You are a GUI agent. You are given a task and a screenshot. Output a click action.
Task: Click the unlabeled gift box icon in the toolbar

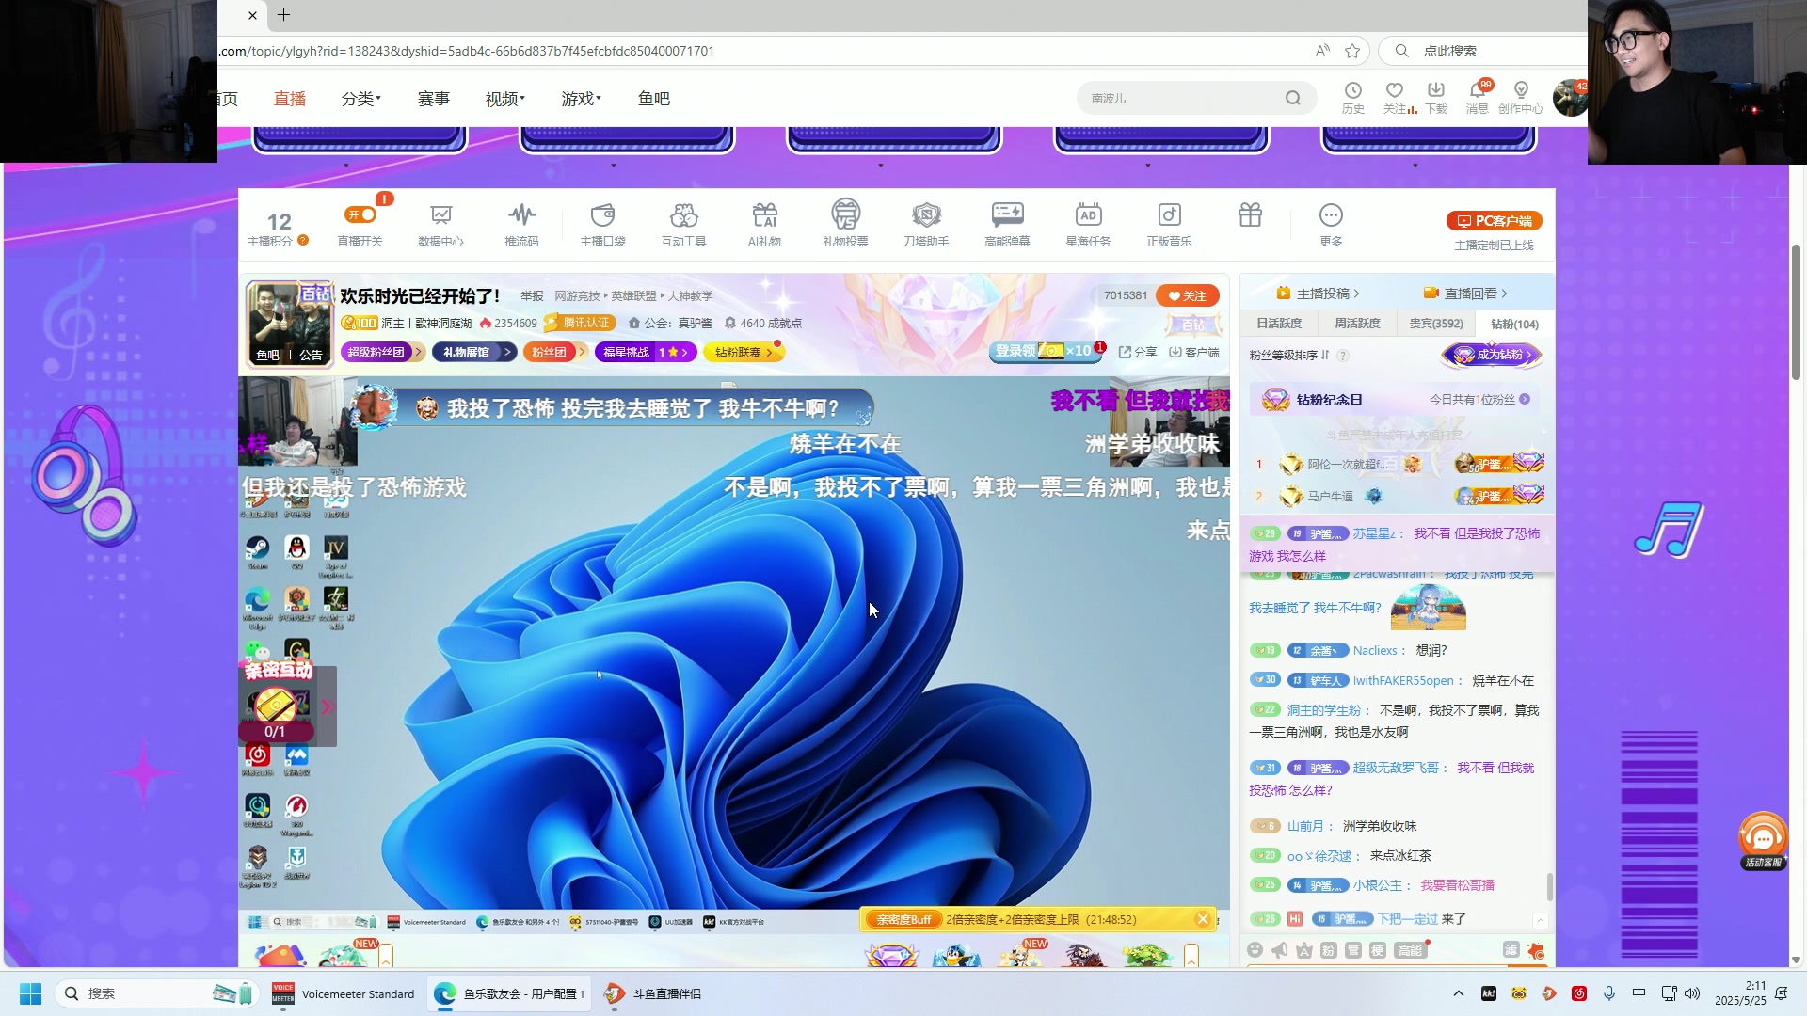[x=1250, y=215]
